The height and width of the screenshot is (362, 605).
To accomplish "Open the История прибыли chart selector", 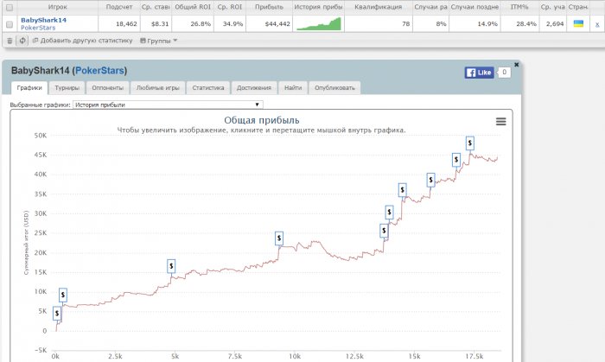I will (x=168, y=105).
